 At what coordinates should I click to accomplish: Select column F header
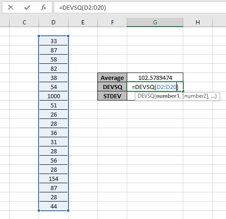click(x=112, y=22)
